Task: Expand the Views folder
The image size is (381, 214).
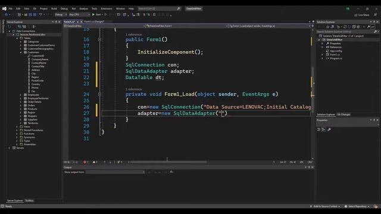Action: coord(17,127)
